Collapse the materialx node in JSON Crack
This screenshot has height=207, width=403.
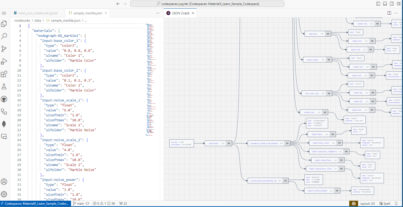(229, 143)
